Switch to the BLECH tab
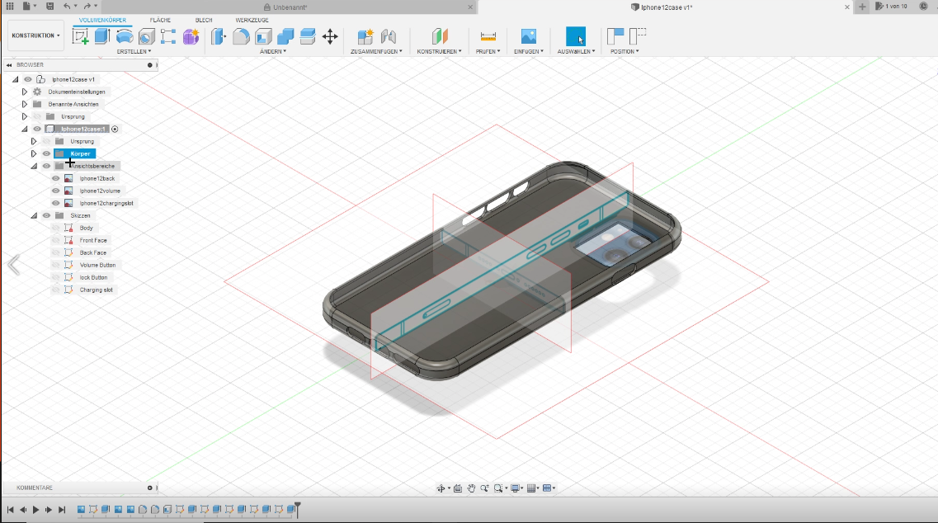Viewport: 938px width, 523px height. (x=204, y=20)
